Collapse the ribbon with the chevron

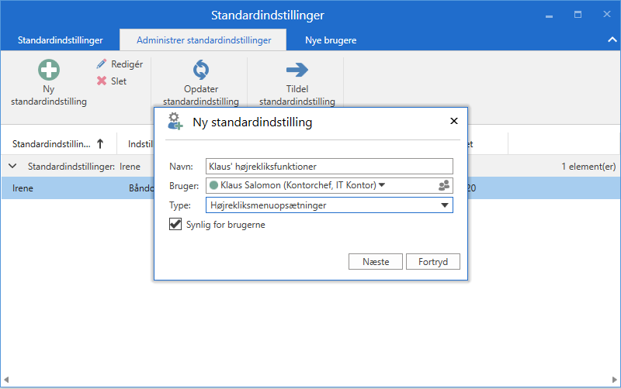(612, 40)
